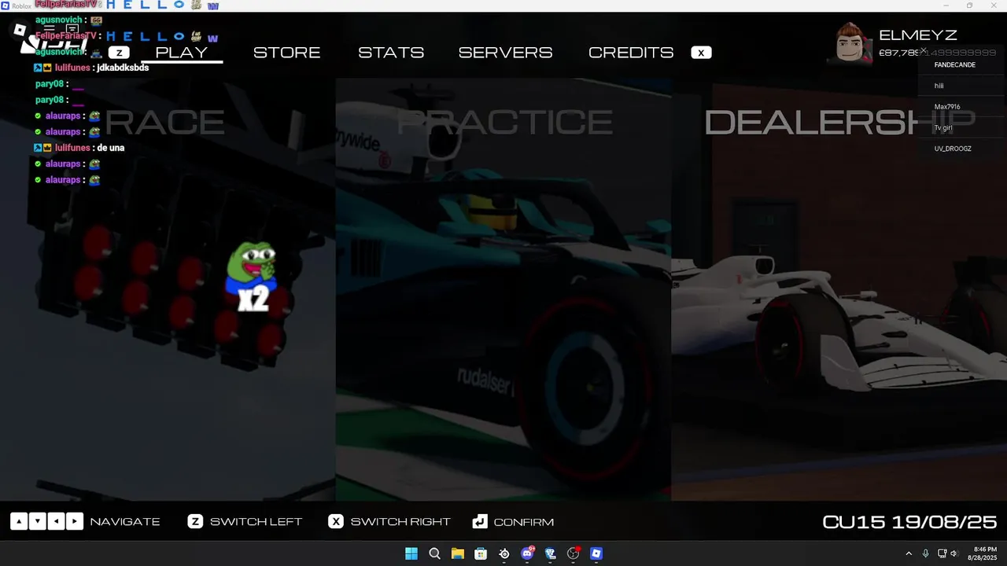
Task: Choose the DEALERSHIP panel
Action: tap(839, 289)
